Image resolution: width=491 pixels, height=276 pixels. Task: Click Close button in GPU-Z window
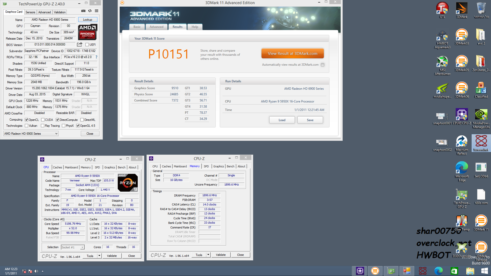pos(90,134)
